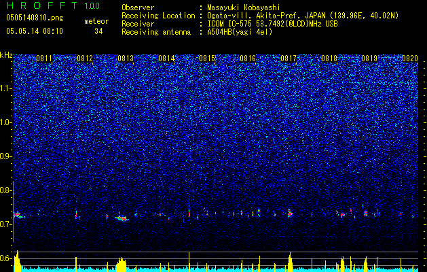
Task: Click the version number 1.00
Action: [92, 6]
